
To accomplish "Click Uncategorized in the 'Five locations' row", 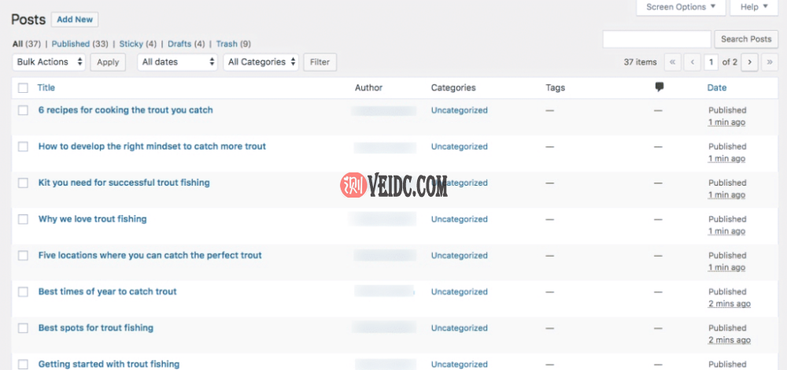I will click(460, 256).
